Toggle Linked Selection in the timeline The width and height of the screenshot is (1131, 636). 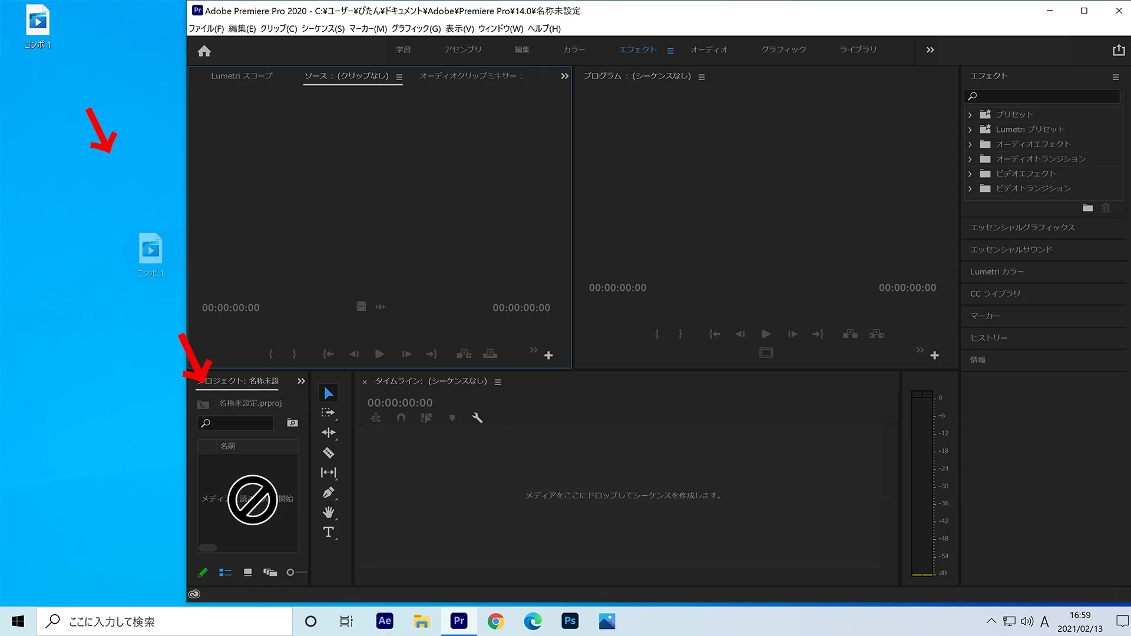[x=426, y=418]
